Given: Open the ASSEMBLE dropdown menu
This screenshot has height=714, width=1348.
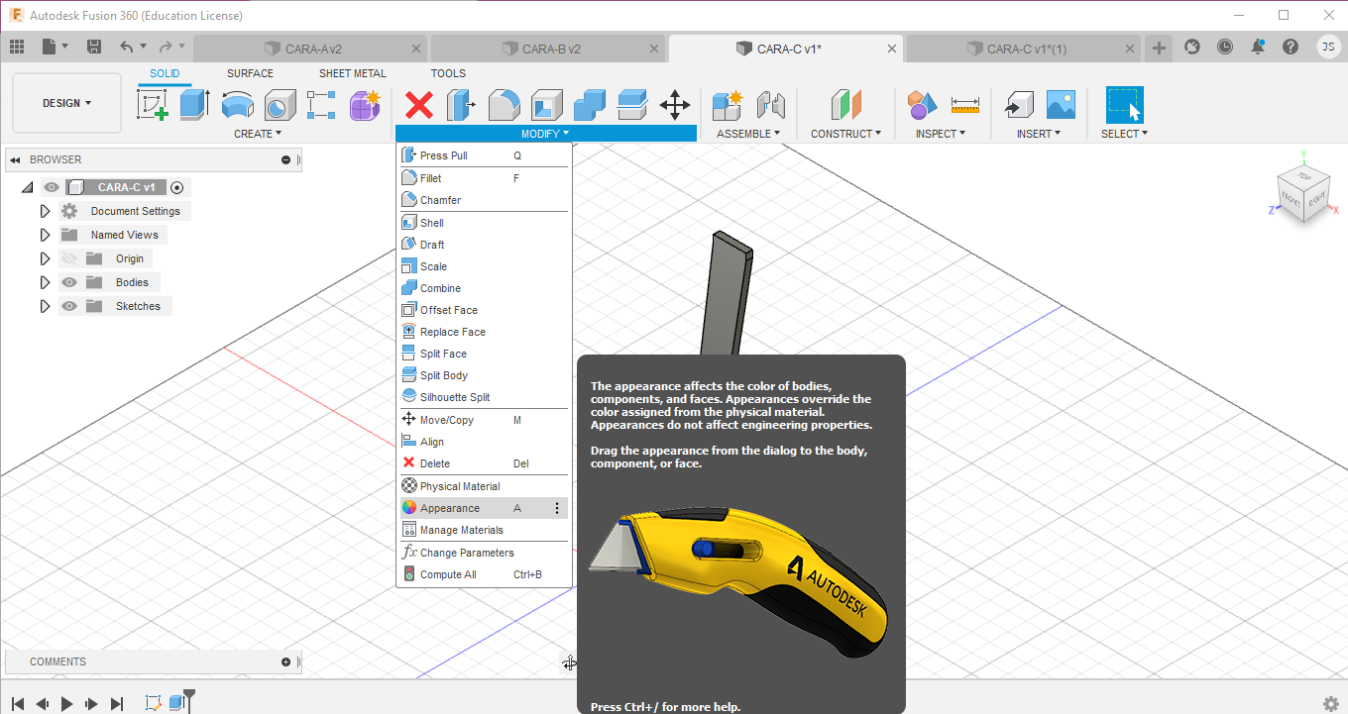Looking at the screenshot, I should 748,134.
